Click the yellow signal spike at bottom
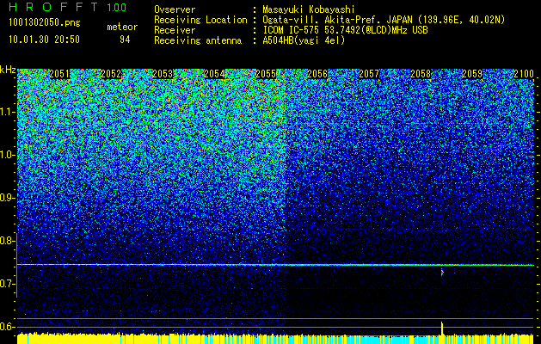 [x=441, y=329]
